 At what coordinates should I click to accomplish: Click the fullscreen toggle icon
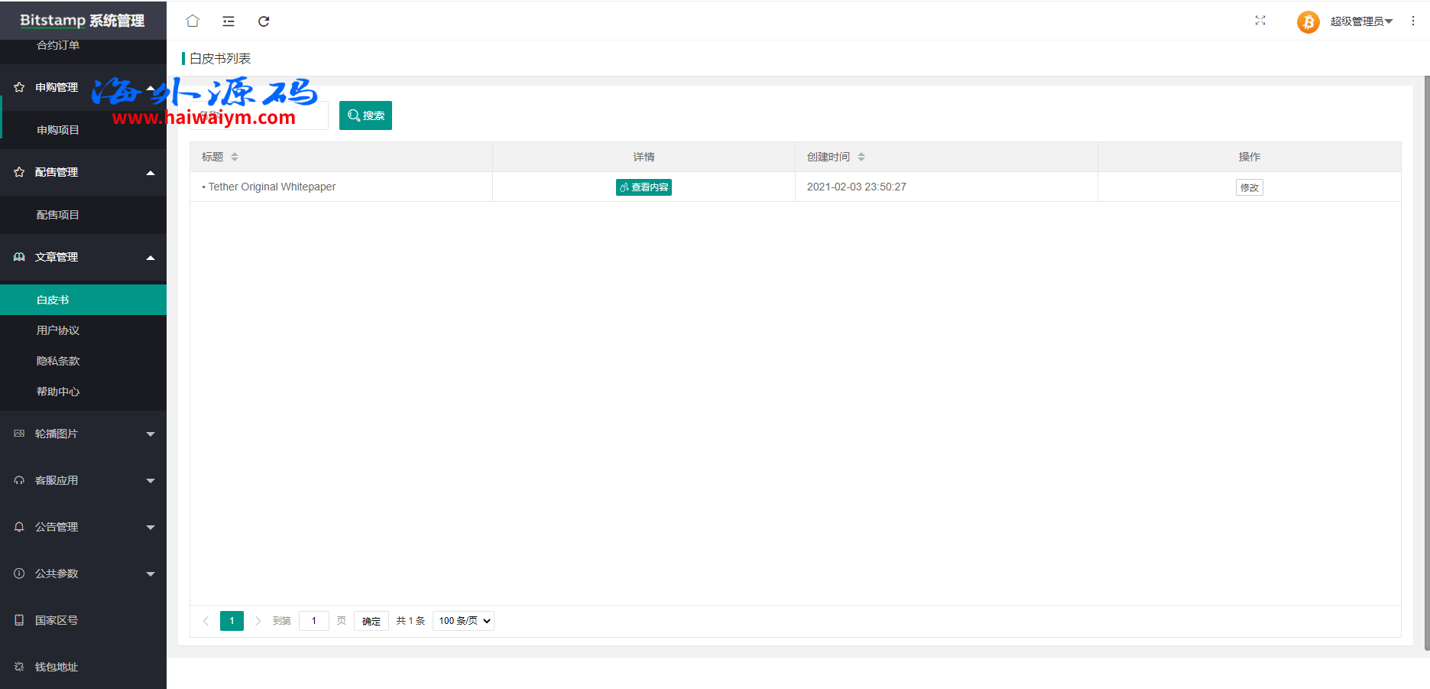click(x=1260, y=21)
